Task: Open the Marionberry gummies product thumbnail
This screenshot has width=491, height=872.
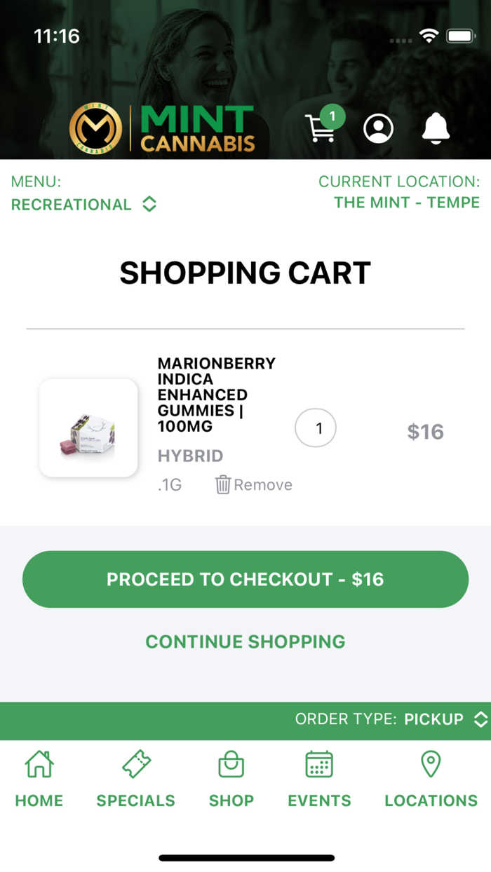Action: [x=88, y=428]
